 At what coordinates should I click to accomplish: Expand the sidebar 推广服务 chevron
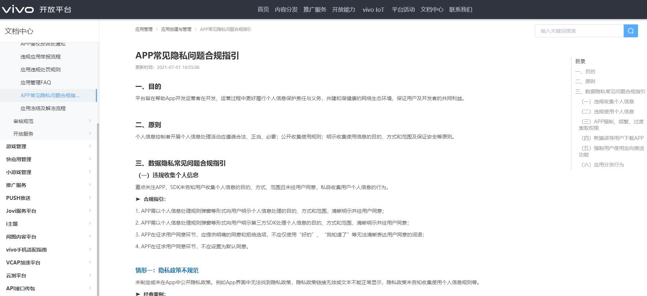(90, 185)
